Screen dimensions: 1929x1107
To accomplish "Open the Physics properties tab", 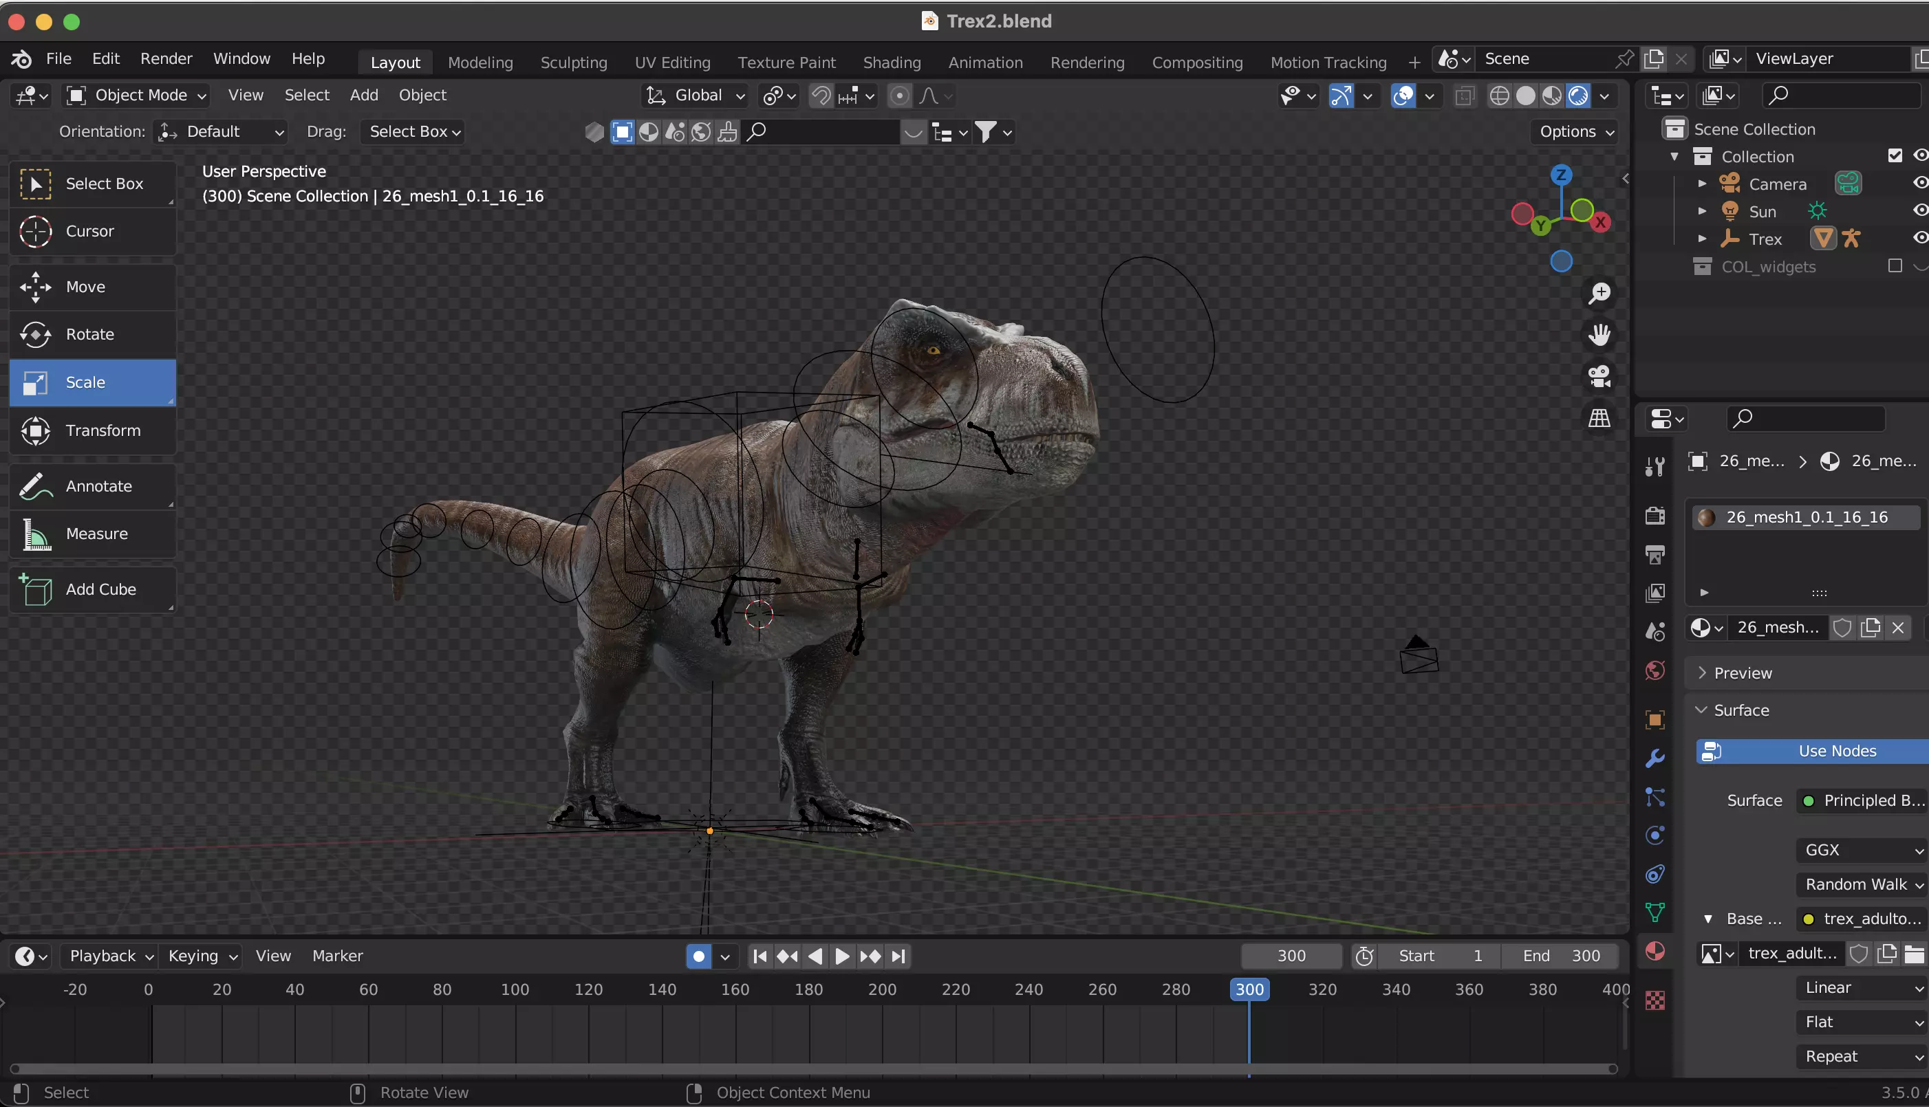I will [1655, 835].
